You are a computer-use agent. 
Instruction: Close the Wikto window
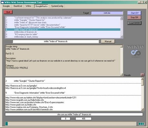[x=145, y=2]
